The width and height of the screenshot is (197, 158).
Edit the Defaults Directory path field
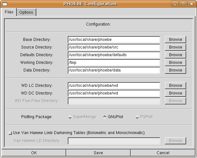pos(114,55)
